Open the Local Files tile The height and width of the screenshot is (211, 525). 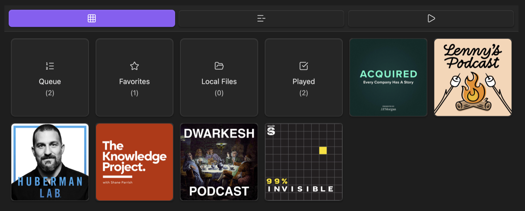pos(219,77)
